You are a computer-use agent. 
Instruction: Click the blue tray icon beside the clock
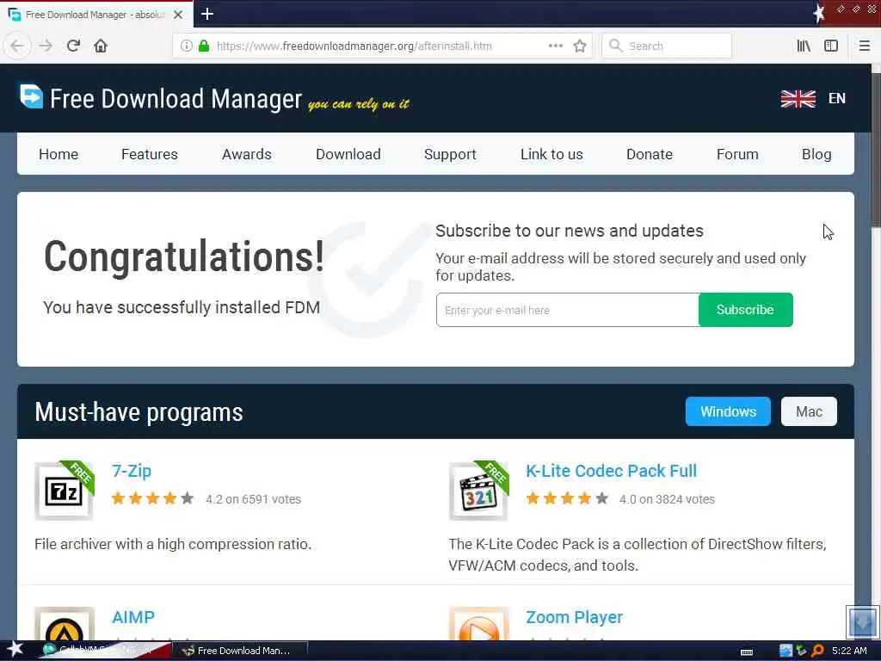[786, 651]
